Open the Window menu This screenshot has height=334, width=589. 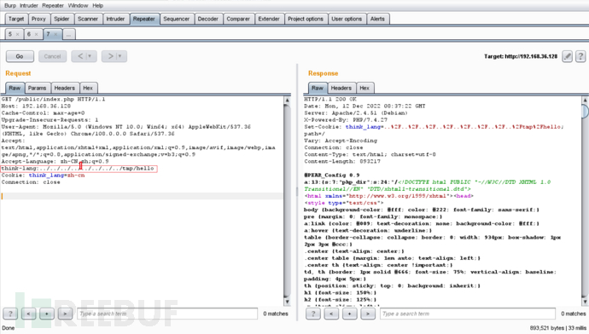78,6
